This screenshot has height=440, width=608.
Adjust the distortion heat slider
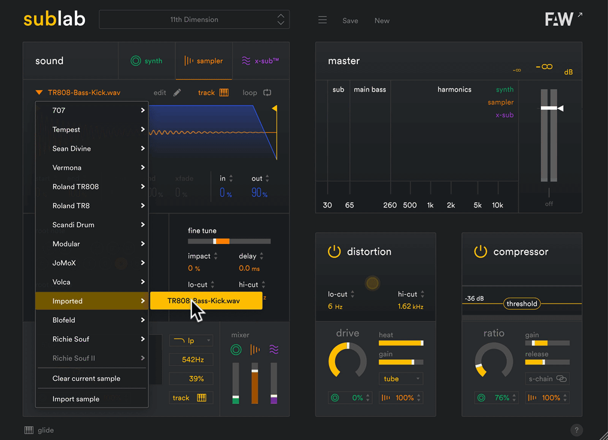pyautogui.click(x=401, y=343)
